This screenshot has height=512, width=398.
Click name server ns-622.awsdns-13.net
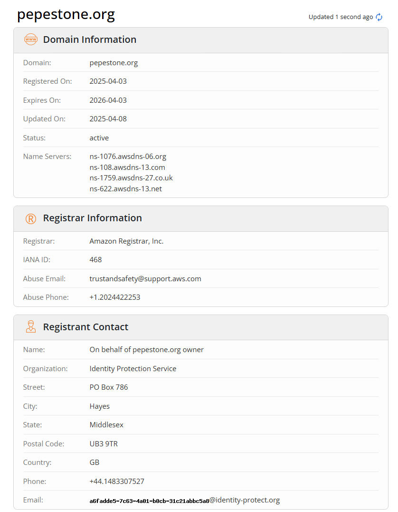(126, 189)
